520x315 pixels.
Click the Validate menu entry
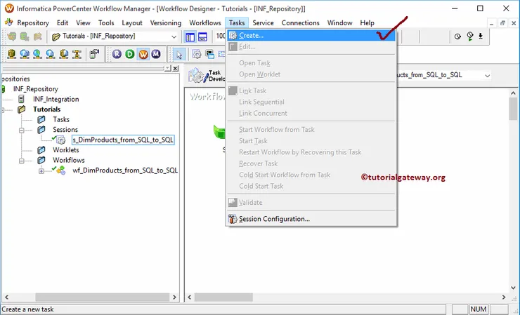coord(311,202)
